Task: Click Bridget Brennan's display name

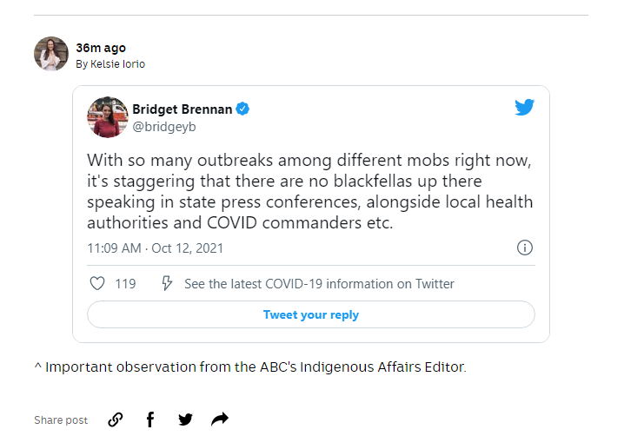Action: point(183,109)
